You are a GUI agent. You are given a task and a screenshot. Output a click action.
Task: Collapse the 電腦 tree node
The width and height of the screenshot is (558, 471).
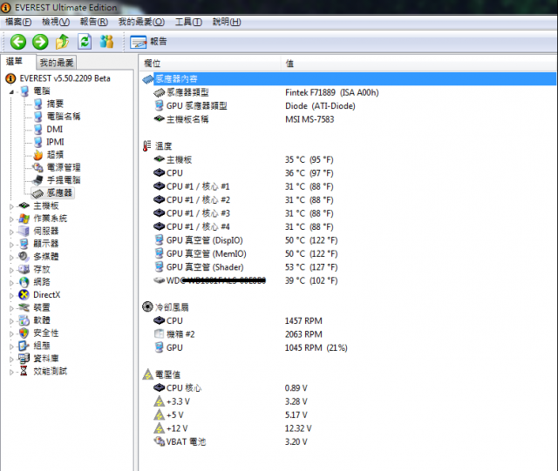11,92
